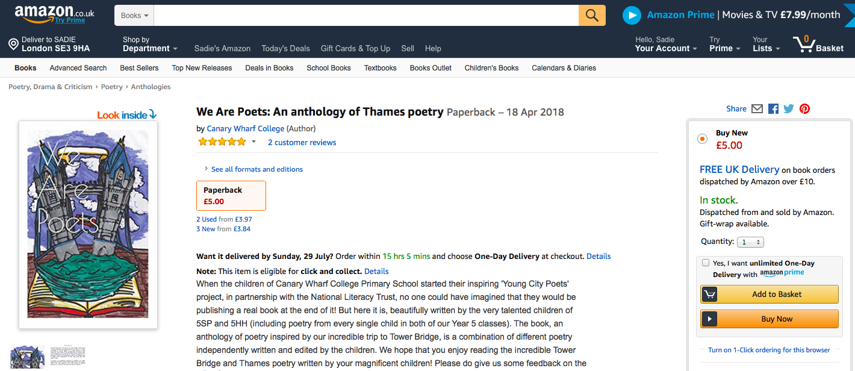Go to Today's Deals
The image size is (855, 371).
(x=285, y=48)
